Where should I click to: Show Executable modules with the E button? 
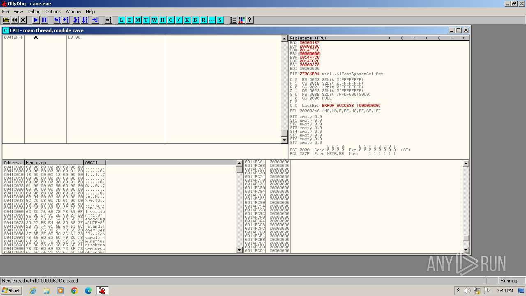(129, 20)
